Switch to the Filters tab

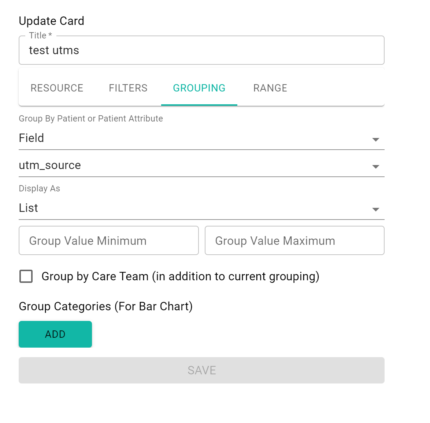[128, 88]
